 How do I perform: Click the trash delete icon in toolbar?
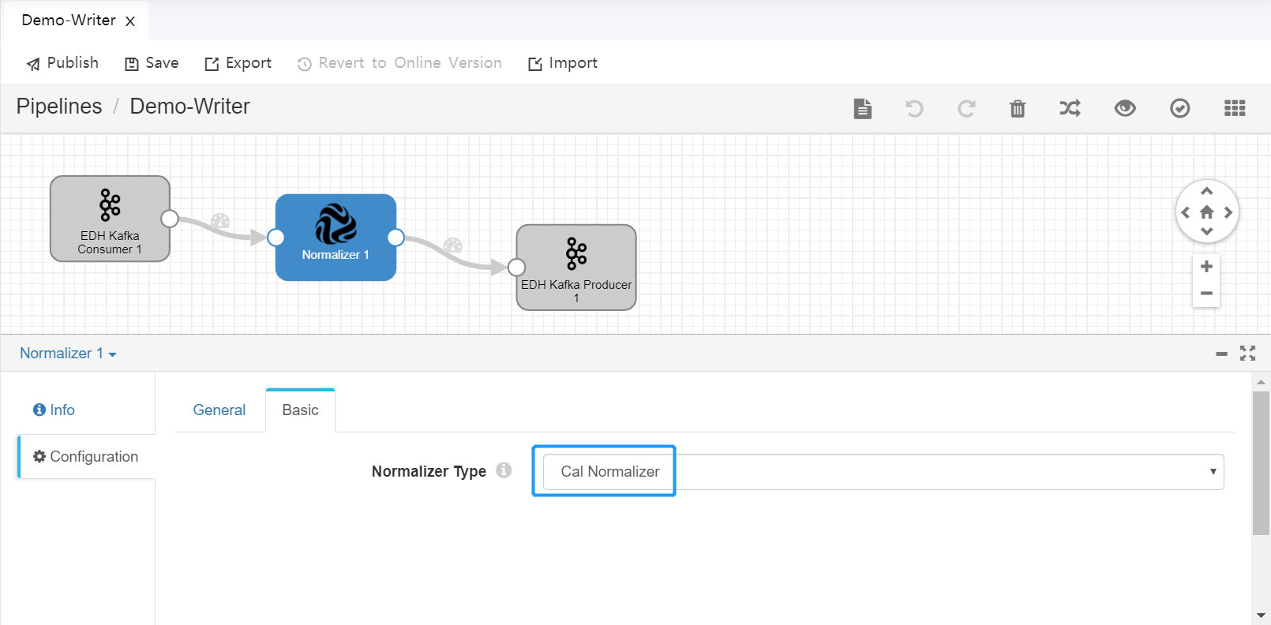click(1018, 109)
